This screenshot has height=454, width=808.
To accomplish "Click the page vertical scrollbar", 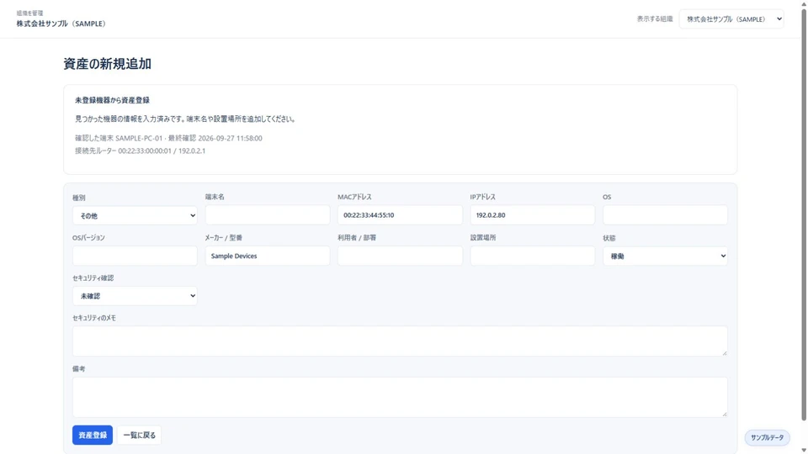I will tap(803, 214).
